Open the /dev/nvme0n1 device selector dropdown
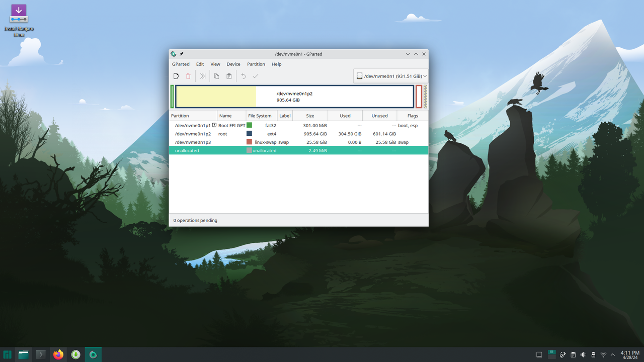This screenshot has width=644, height=362. [391, 76]
